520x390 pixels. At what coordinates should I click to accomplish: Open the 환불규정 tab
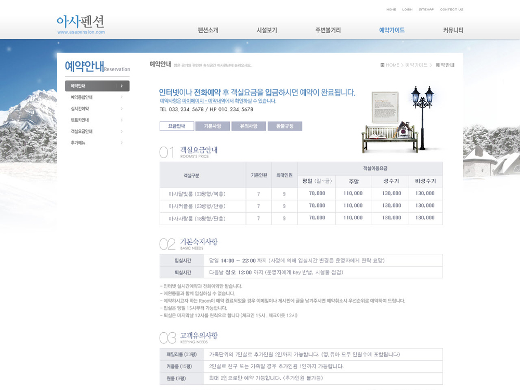point(284,126)
